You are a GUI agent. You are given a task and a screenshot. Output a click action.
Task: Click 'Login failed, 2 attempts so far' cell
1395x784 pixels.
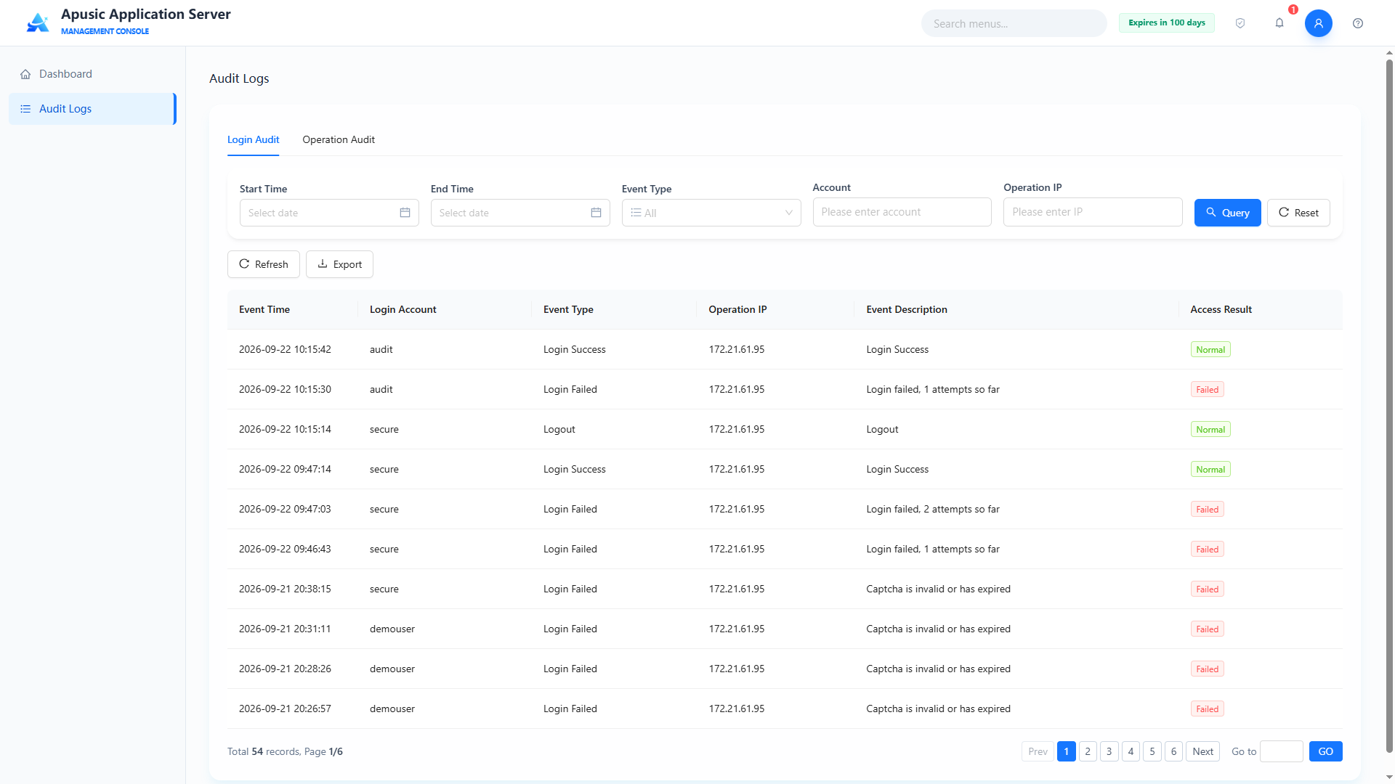(x=933, y=509)
